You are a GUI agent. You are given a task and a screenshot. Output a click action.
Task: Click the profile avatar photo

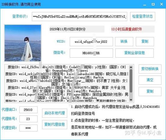tap(23, 43)
